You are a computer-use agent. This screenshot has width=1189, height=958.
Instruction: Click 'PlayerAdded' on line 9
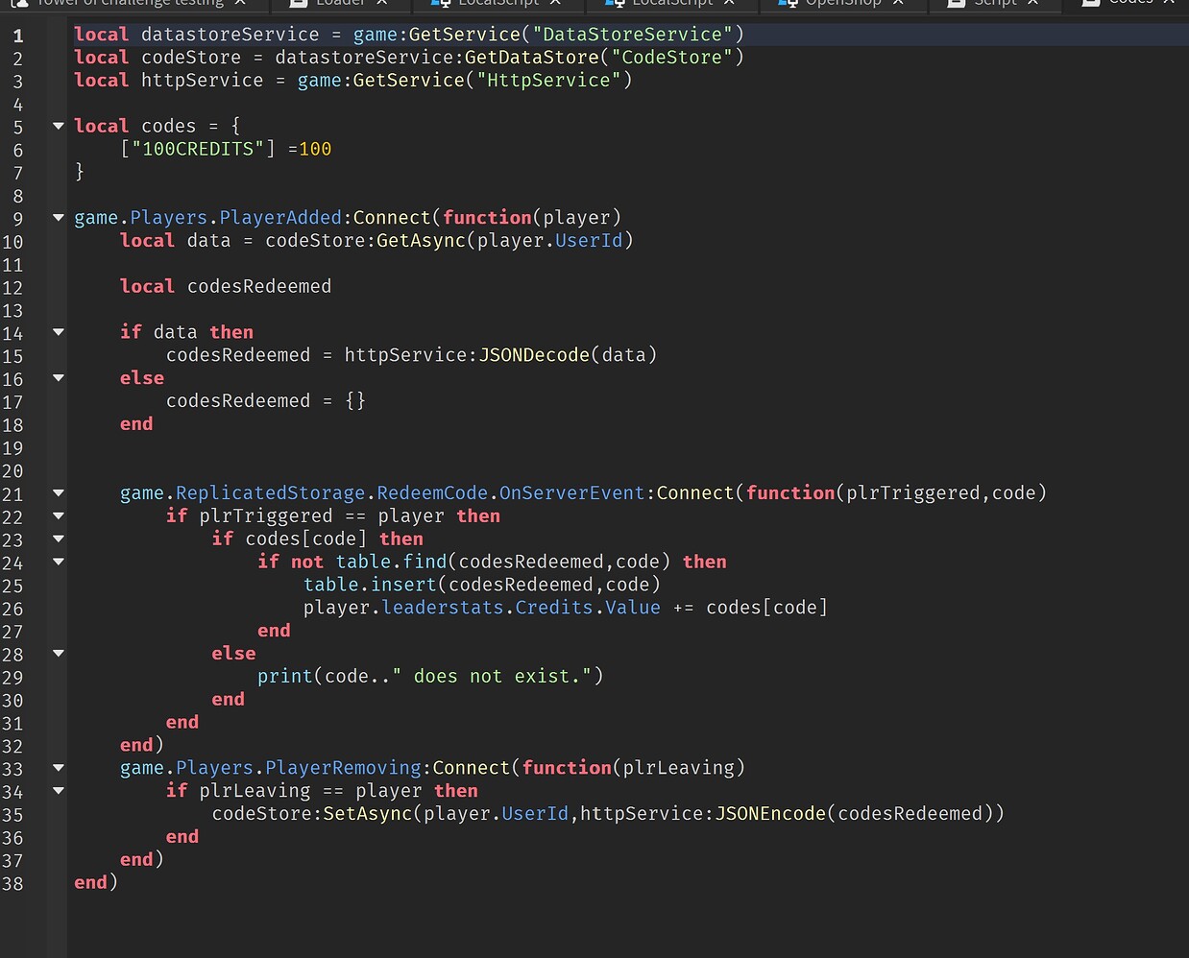tap(280, 218)
